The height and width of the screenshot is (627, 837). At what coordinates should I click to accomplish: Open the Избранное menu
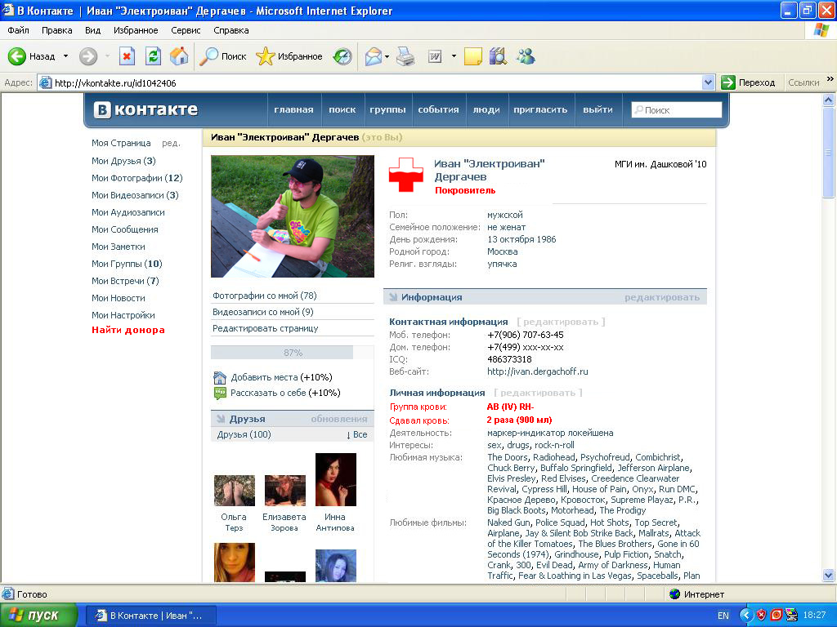pyautogui.click(x=136, y=30)
